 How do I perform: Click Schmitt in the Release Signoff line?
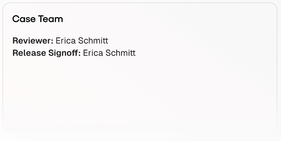(x=120, y=53)
